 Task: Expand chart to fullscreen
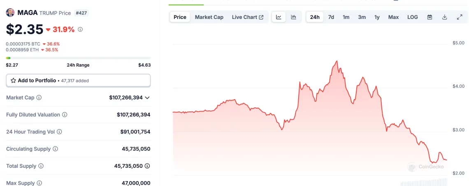tap(460, 17)
